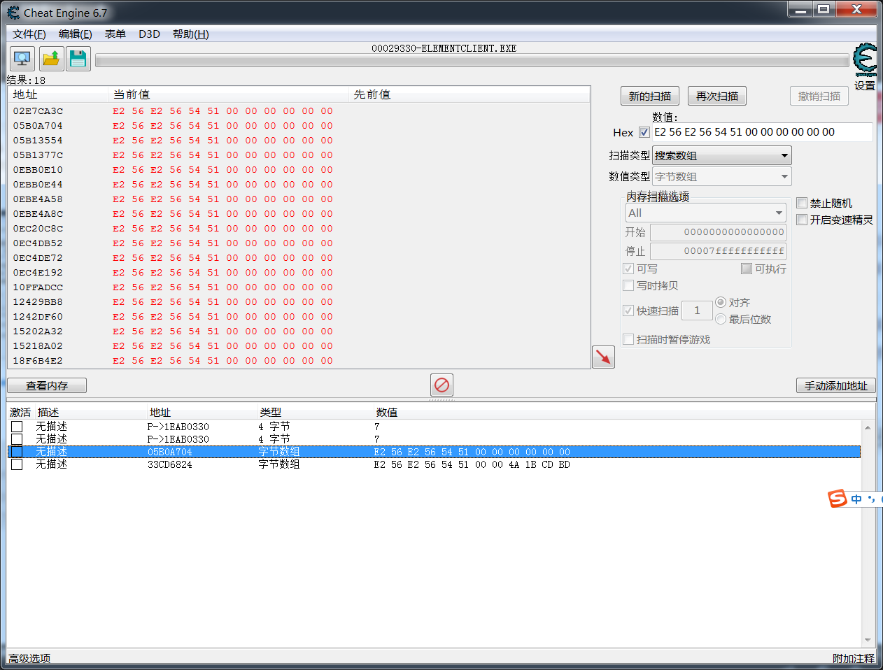Screen dimensions: 883x670
Task: Click 类型 column header in address list
Action: point(270,413)
